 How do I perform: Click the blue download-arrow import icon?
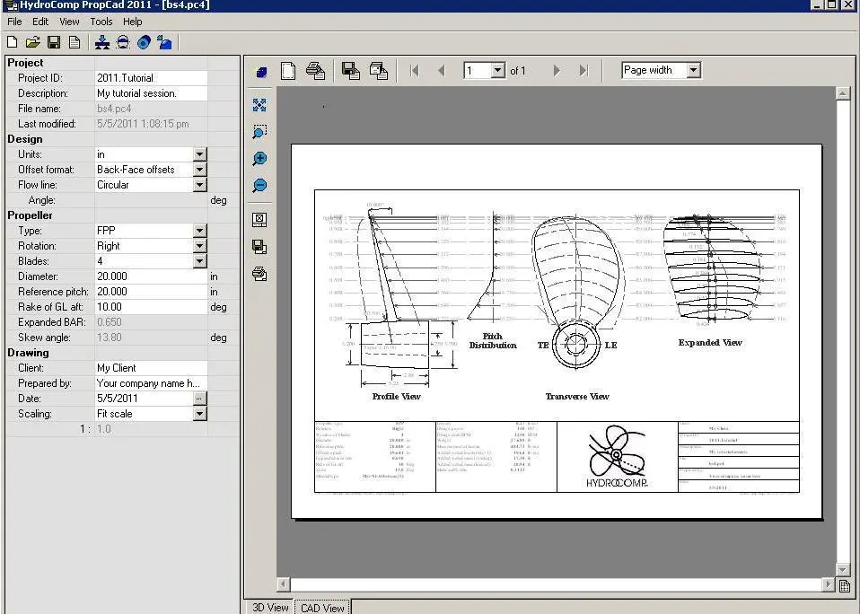(x=102, y=42)
